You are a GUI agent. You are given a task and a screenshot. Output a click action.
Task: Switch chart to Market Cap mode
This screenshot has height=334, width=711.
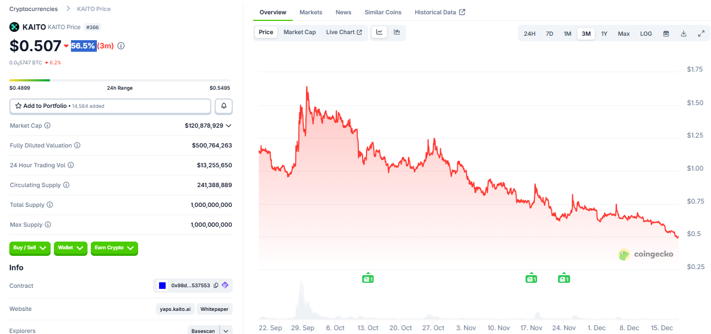coord(299,32)
